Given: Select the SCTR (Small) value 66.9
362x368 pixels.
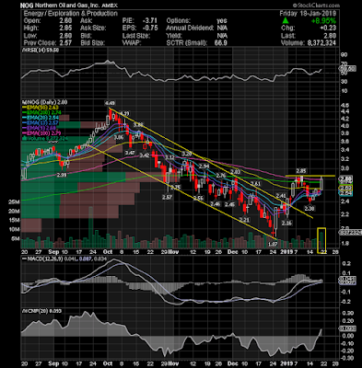Looking at the screenshot, I should (x=221, y=43).
